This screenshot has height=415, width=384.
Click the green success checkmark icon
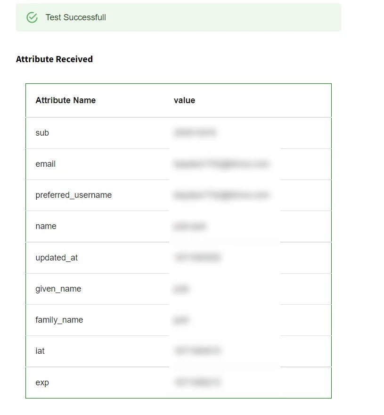point(32,17)
